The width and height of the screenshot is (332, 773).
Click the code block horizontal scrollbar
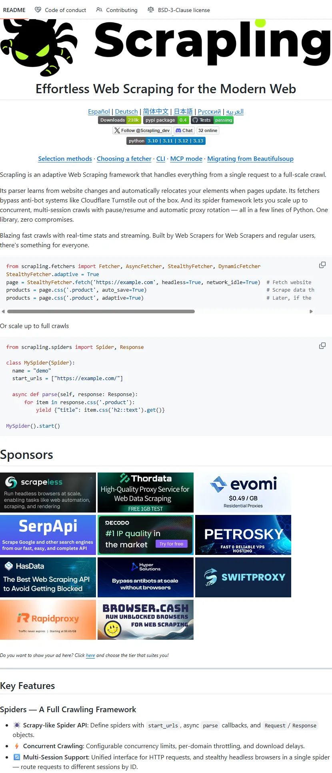101,311
